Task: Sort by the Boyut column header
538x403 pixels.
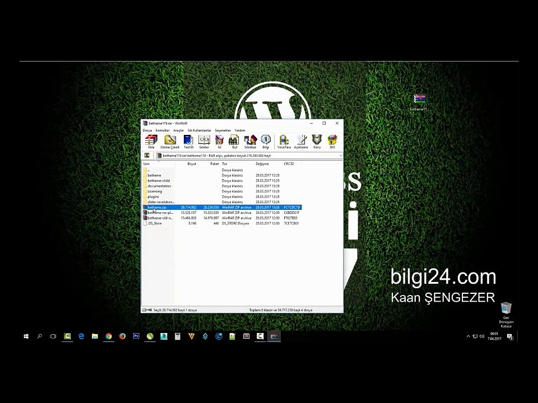Action: [x=187, y=164]
